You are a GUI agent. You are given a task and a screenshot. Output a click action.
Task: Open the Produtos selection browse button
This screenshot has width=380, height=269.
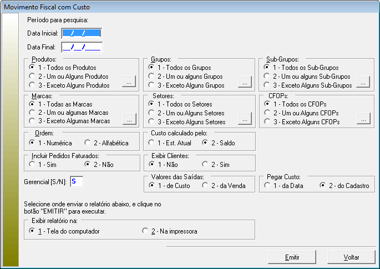pos(129,82)
